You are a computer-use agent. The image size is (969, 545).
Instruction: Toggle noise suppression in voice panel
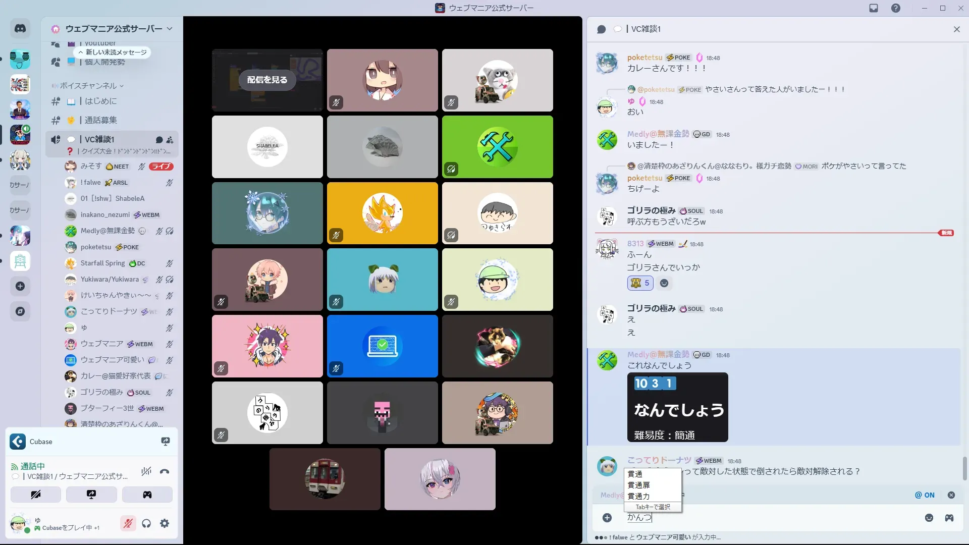point(146,472)
